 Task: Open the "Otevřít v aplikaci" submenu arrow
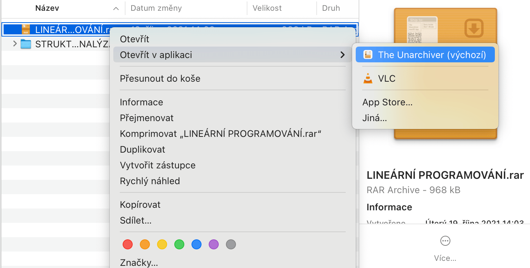342,55
